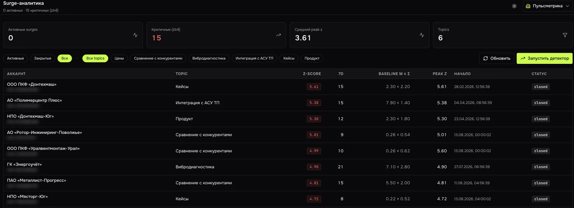The width and height of the screenshot is (574, 208).
Task: Sort by the Начало column header
Action: (x=462, y=74)
